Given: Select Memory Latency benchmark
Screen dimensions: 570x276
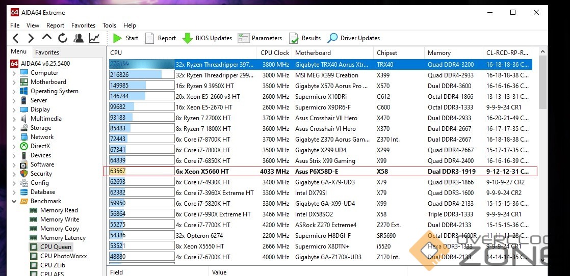Looking at the screenshot, I should point(58,238).
